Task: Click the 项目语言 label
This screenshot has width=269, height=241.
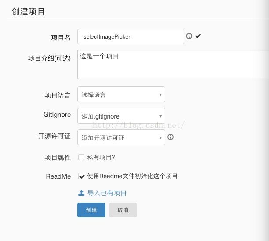Action: tap(58, 95)
